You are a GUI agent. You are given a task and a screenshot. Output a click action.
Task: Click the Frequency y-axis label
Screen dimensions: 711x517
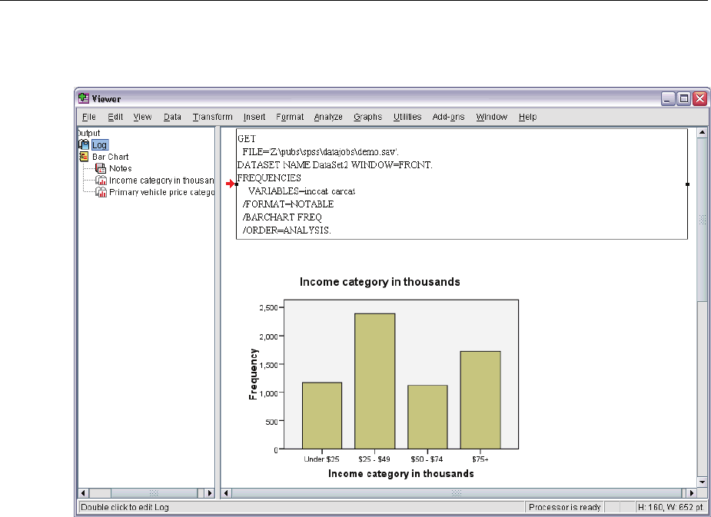[253, 374]
